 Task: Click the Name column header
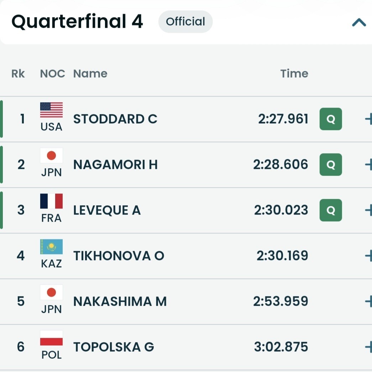pyautogui.click(x=90, y=74)
